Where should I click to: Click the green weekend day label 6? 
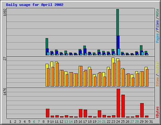point(34,122)
